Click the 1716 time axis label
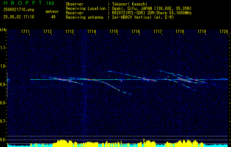The width and height of the screenshot is (231, 147). 136,32
